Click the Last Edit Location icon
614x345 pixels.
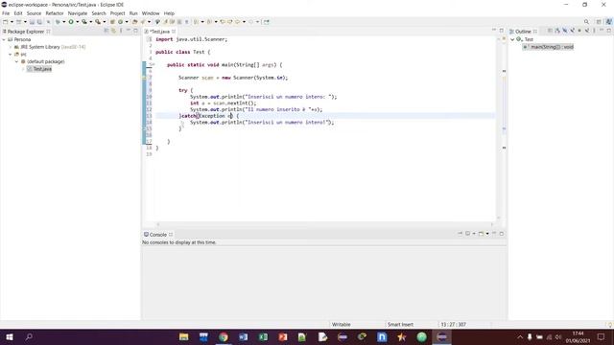(223, 22)
